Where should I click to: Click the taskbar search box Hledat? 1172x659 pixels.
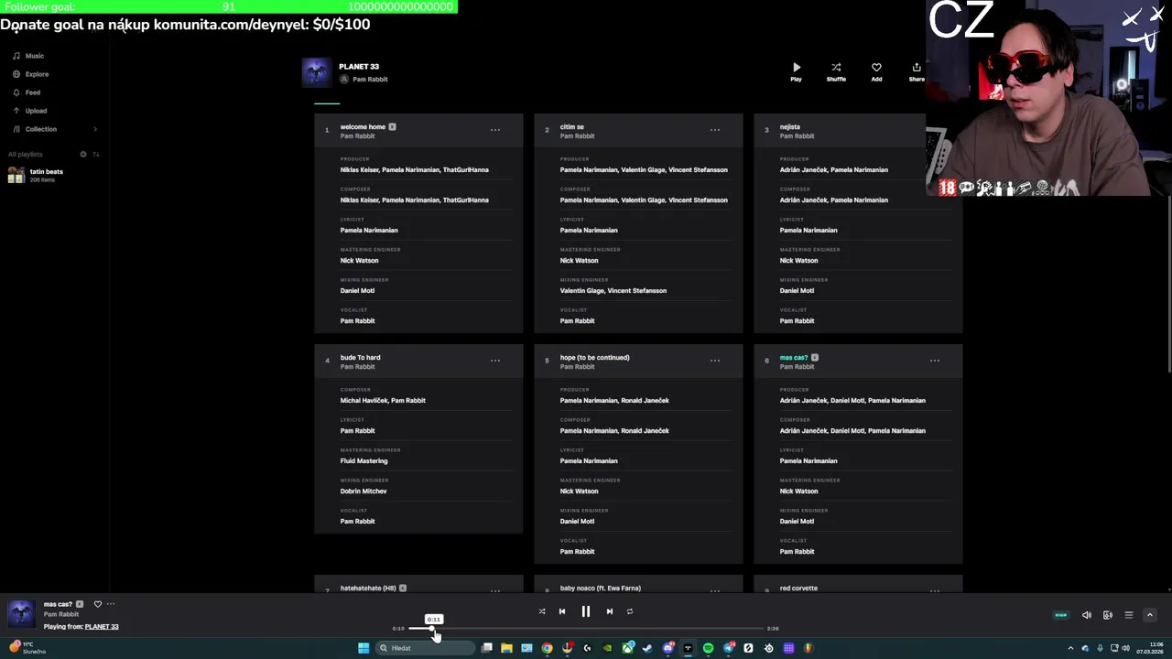426,648
